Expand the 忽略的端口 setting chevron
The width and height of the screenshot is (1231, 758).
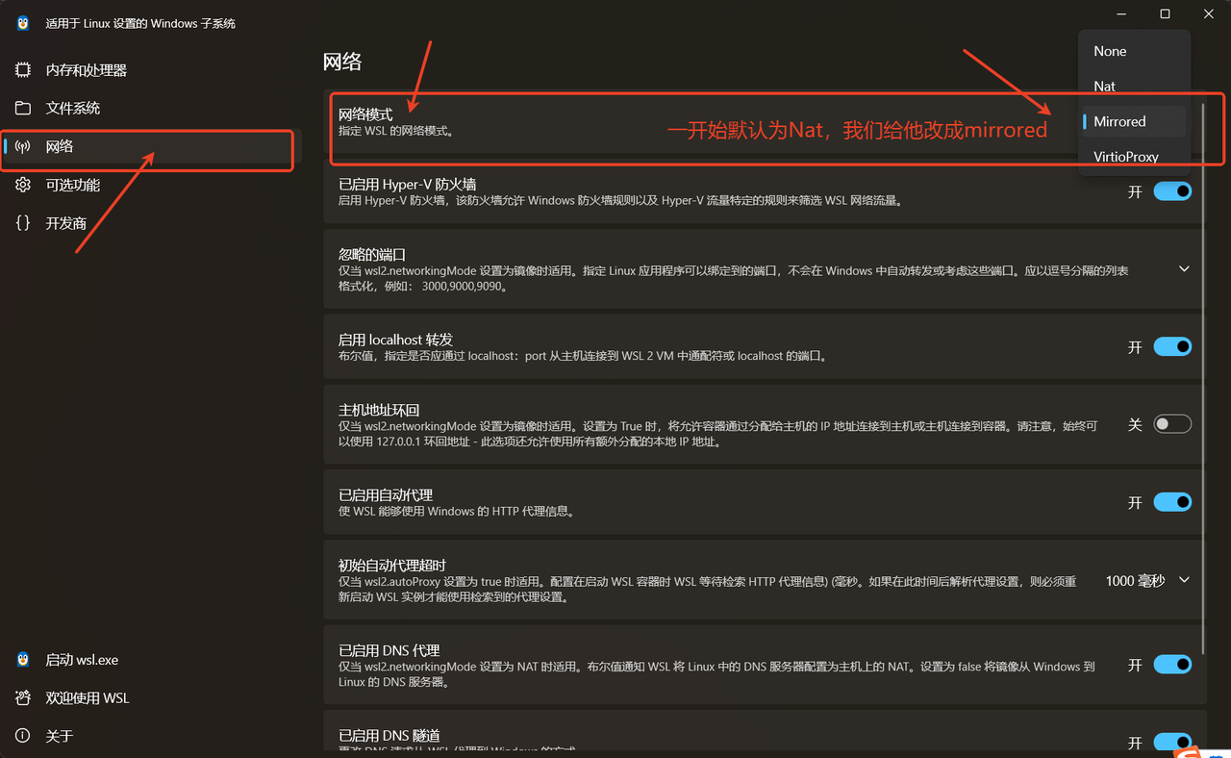point(1184,269)
